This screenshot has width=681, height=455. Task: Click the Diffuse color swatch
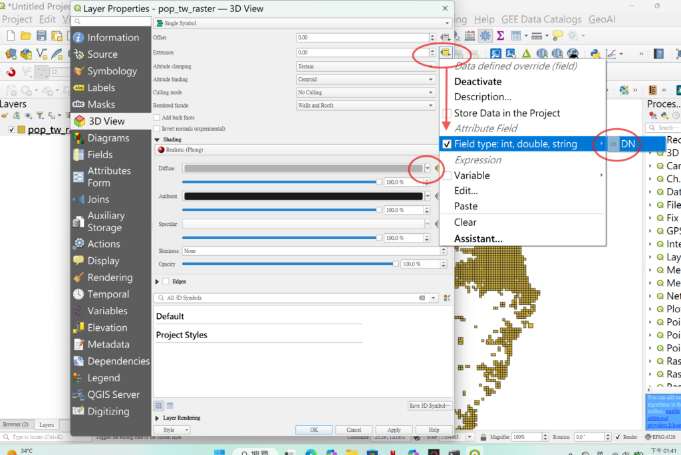[303, 168]
